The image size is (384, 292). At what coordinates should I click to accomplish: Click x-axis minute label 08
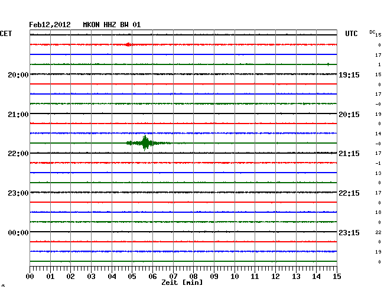[193, 277]
